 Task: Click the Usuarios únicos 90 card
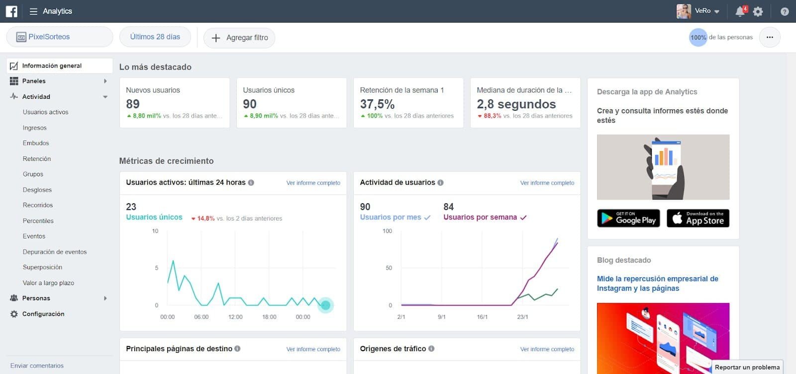click(x=292, y=103)
